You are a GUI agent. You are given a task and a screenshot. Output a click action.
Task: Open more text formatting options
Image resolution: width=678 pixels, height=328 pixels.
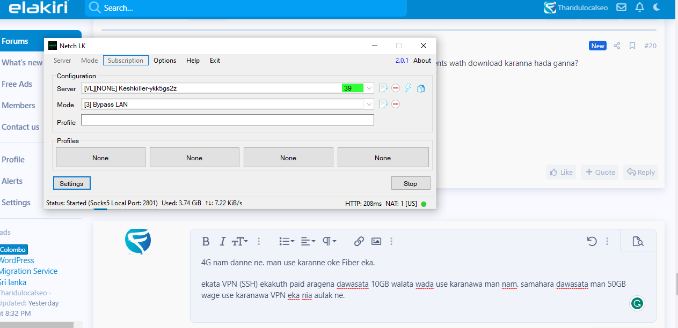[x=259, y=242]
